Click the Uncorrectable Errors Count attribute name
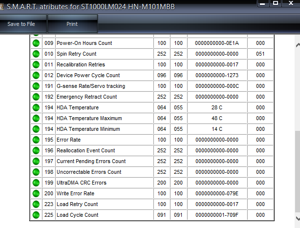Image resolution: width=300 pixels, height=228 pixels. pyautogui.click(x=89, y=172)
